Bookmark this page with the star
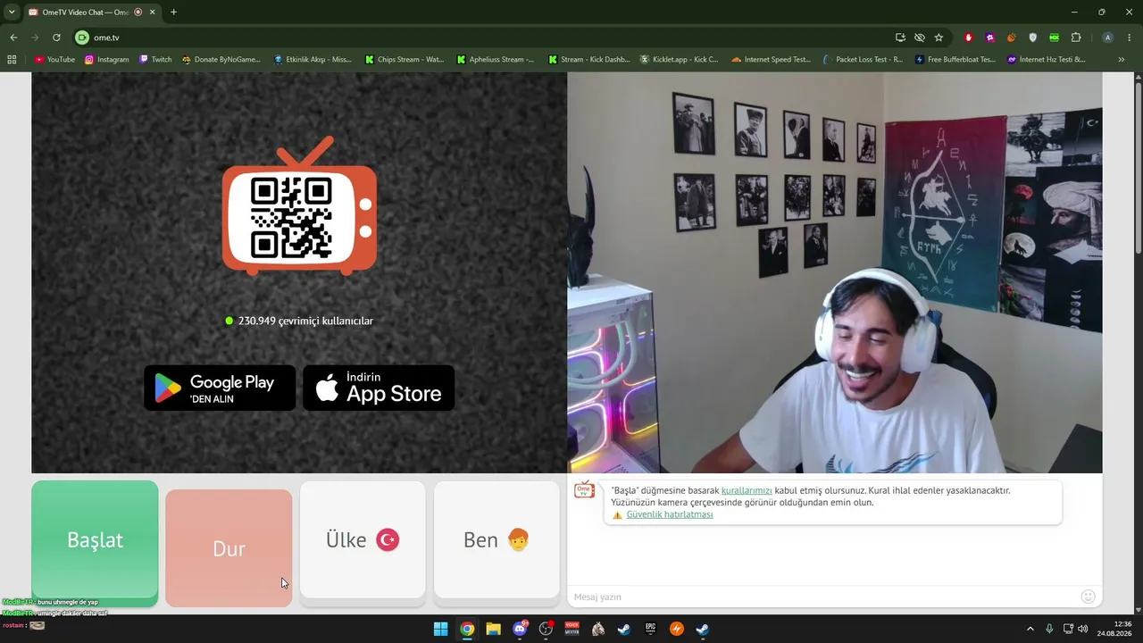 (939, 38)
